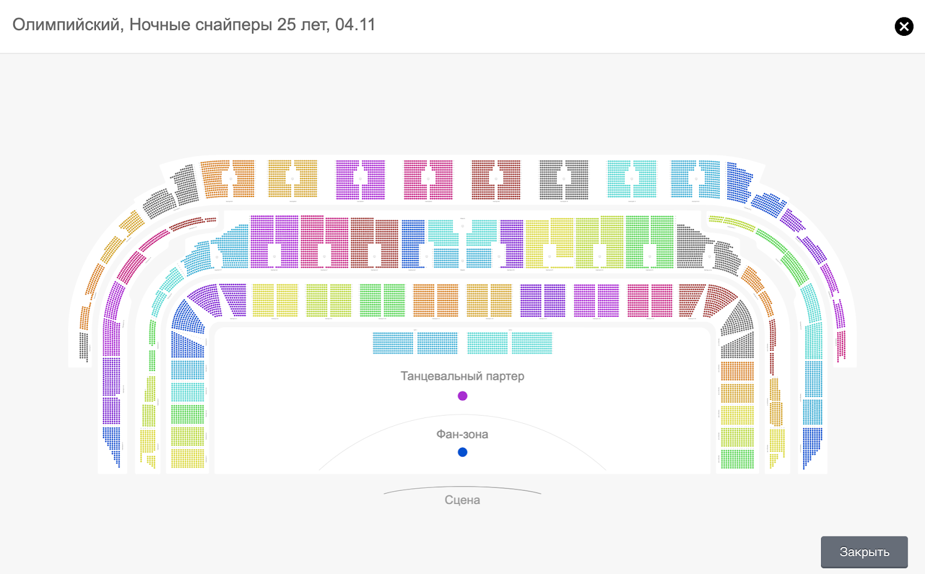
Task: Close the seat map with the X icon
Action: point(904,27)
